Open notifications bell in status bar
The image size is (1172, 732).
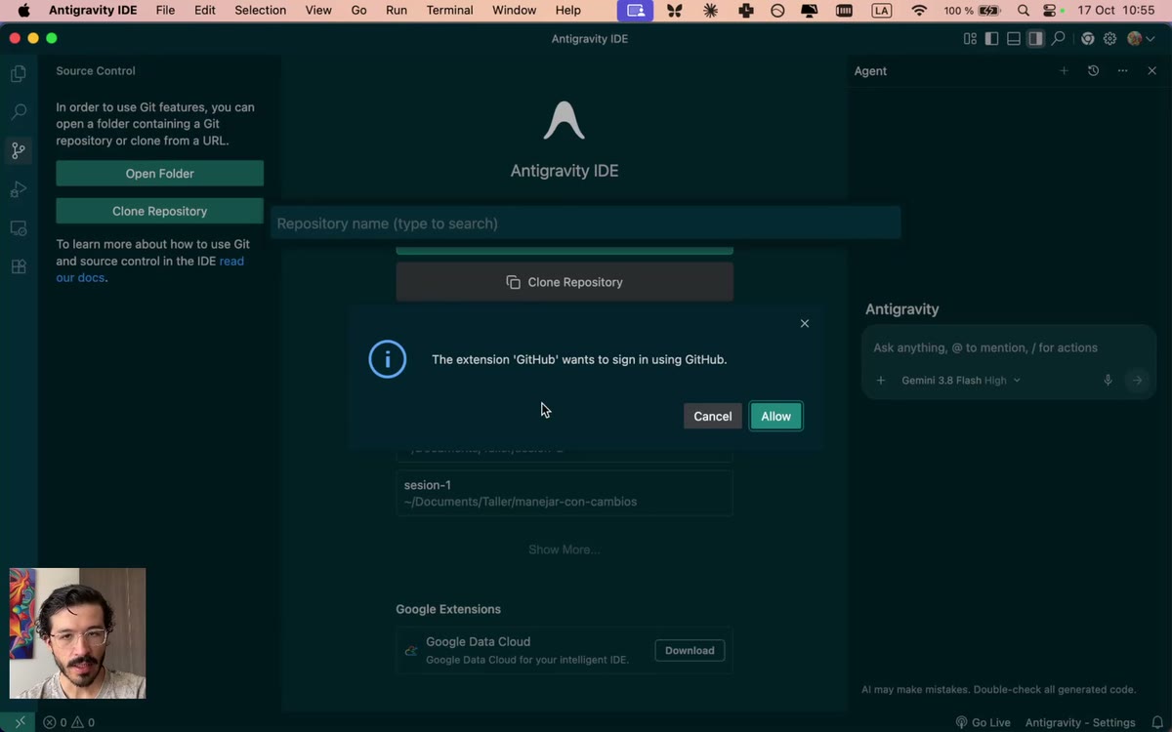coord(1157,722)
